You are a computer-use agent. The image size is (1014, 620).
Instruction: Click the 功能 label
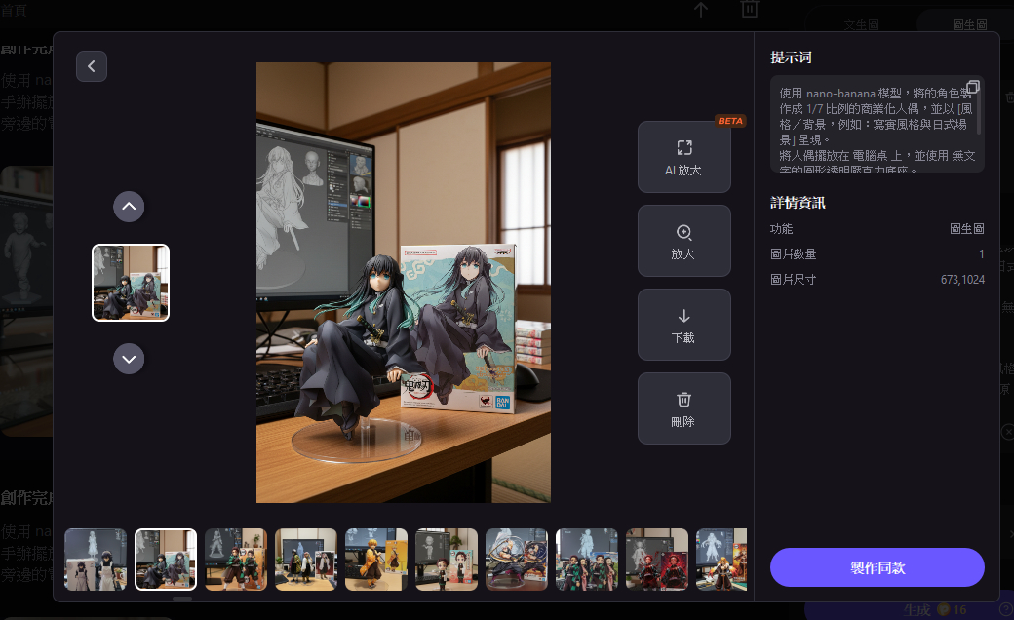click(781, 229)
